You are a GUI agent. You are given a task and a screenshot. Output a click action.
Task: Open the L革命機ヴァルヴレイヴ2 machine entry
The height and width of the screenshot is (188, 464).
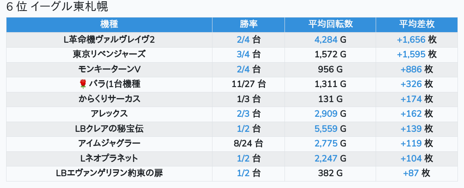tap(109, 39)
